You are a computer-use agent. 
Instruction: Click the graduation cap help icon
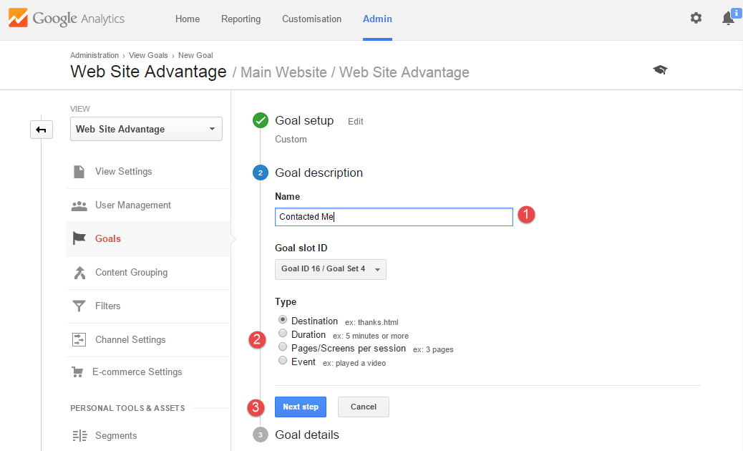click(660, 70)
